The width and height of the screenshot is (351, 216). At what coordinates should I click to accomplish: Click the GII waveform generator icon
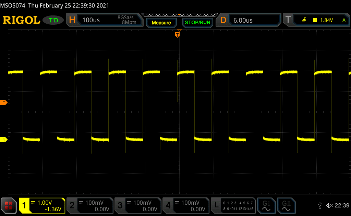pyautogui.click(x=286, y=205)
